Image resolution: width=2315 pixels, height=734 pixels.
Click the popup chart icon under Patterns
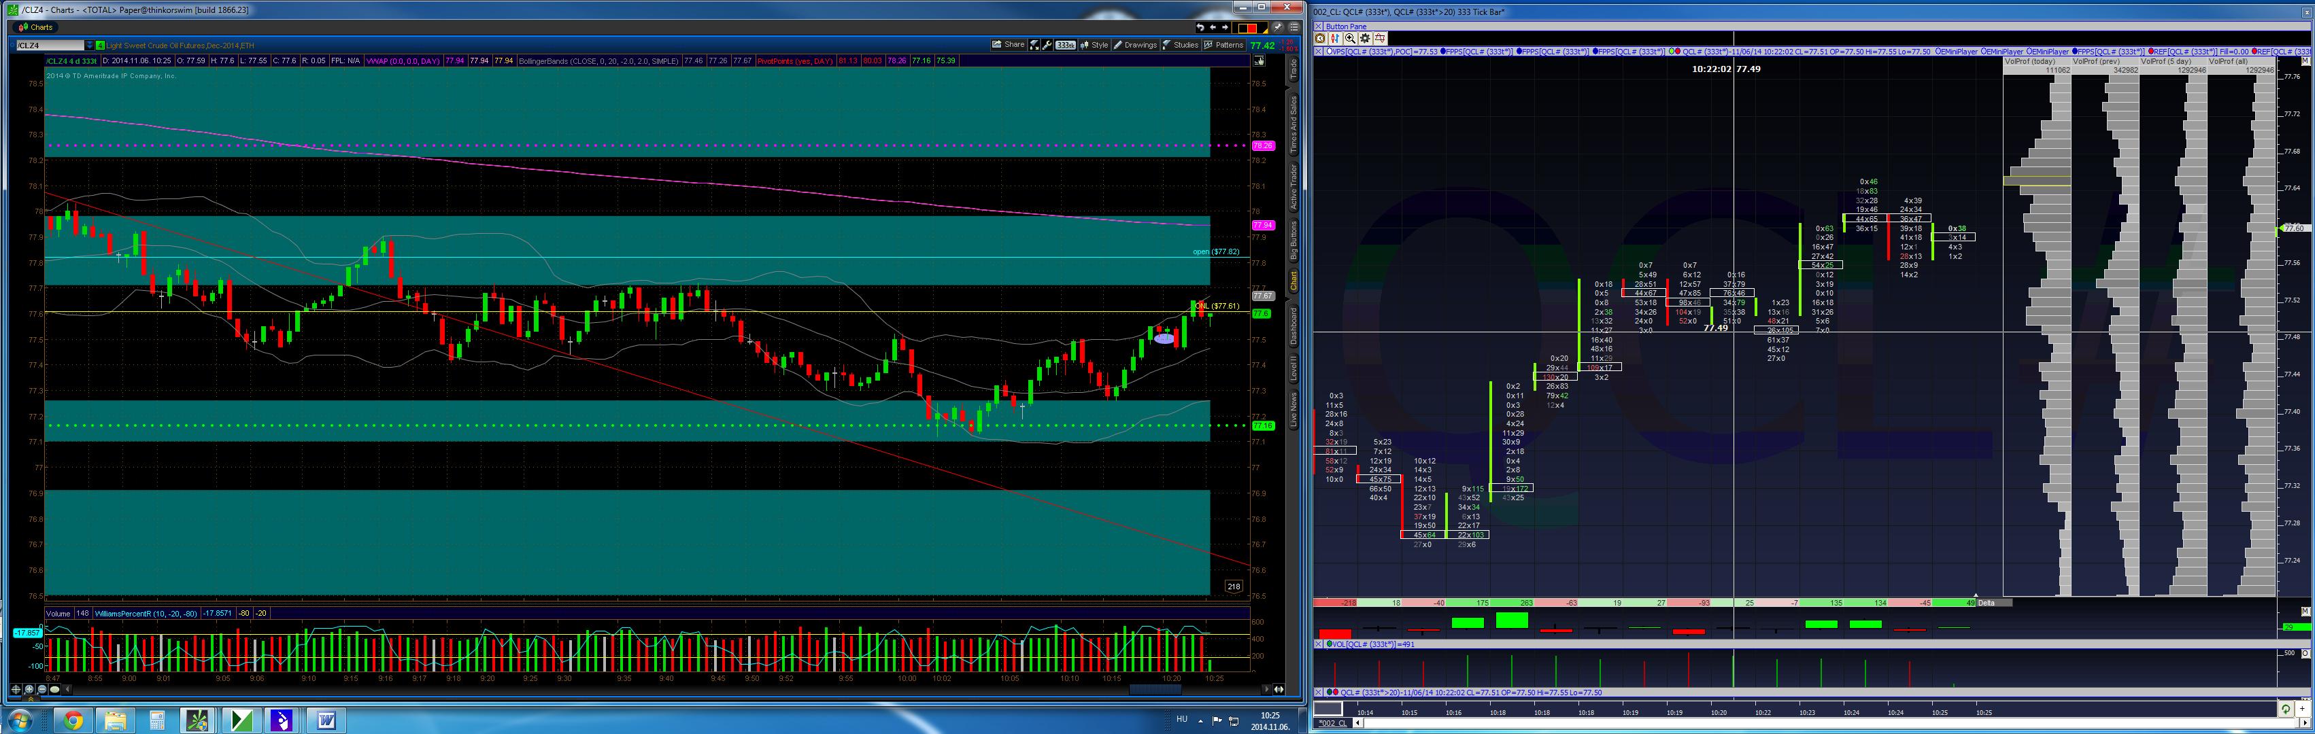click(1260, 61)
